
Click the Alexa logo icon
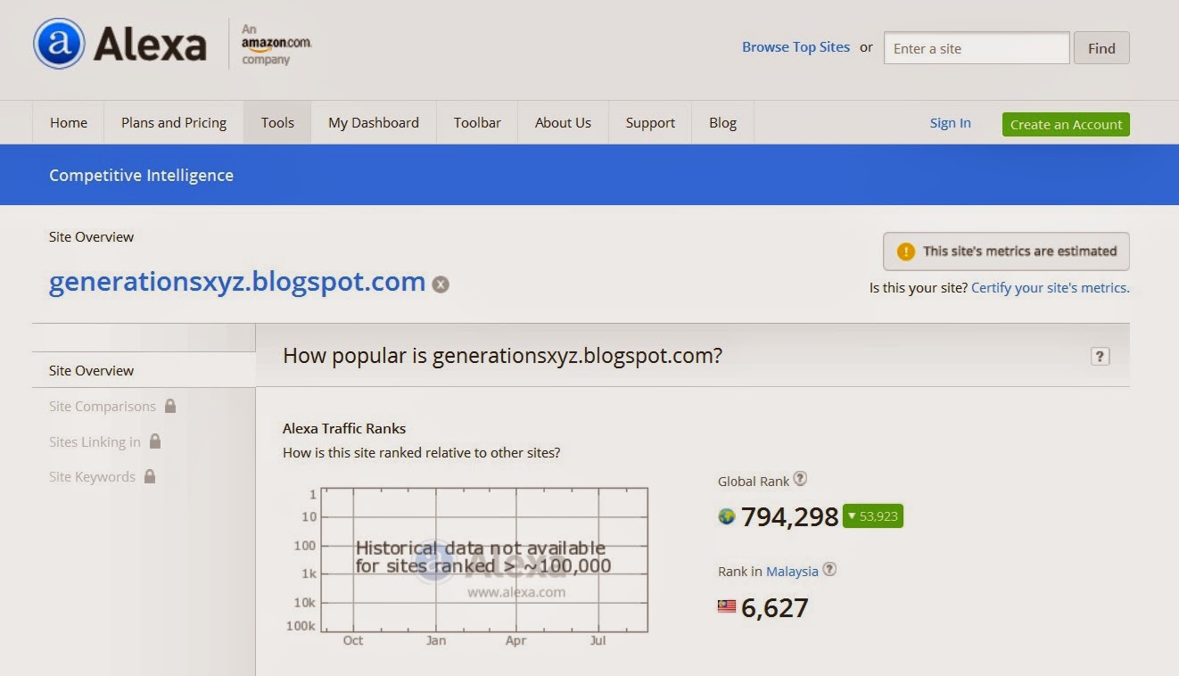(x=59, y=44)
